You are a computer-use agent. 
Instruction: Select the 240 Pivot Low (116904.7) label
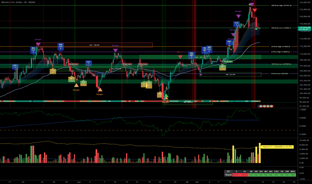(x=281, y=28)
